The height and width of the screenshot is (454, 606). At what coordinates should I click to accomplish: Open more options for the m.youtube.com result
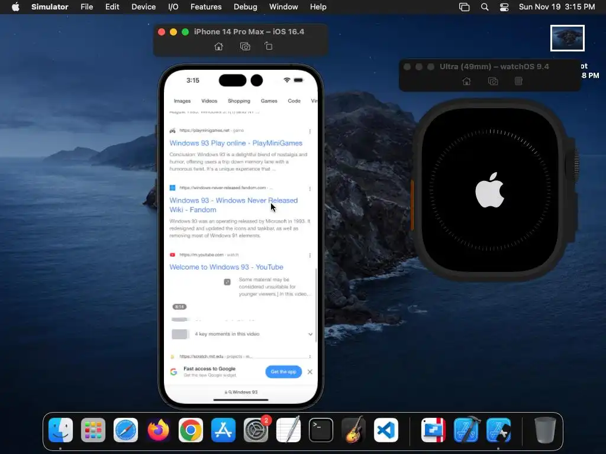(x=310, y=255)
